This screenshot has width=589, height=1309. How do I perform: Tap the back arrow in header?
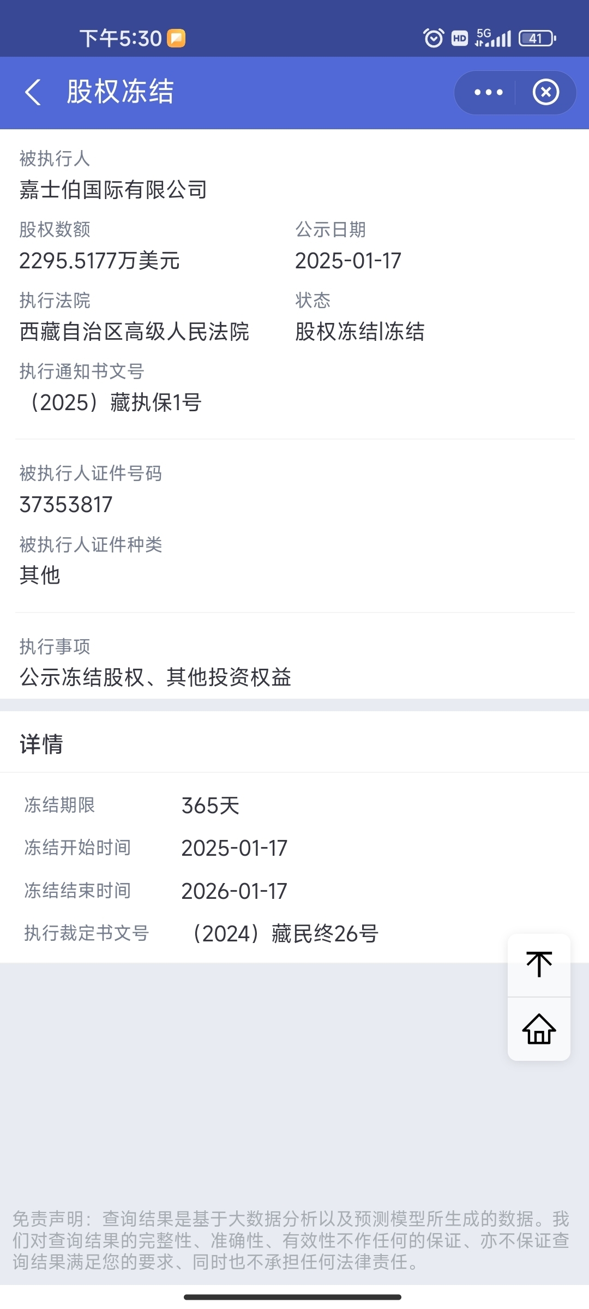33,92
